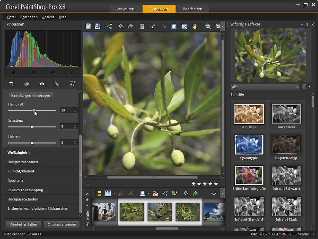
Task: Open the Alle effects category dropdown
Action: 265,87
